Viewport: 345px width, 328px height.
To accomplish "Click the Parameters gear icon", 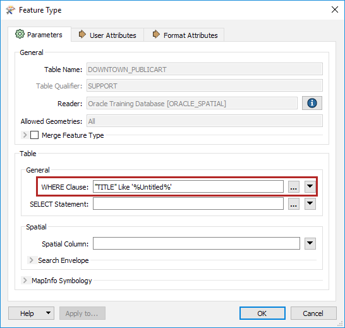I will (20, 34).
